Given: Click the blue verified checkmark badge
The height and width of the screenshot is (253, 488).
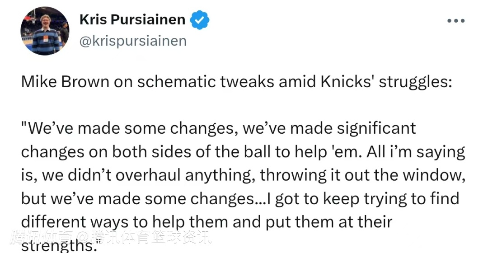Looking at the screenshot, I should (x=199, y=20).
